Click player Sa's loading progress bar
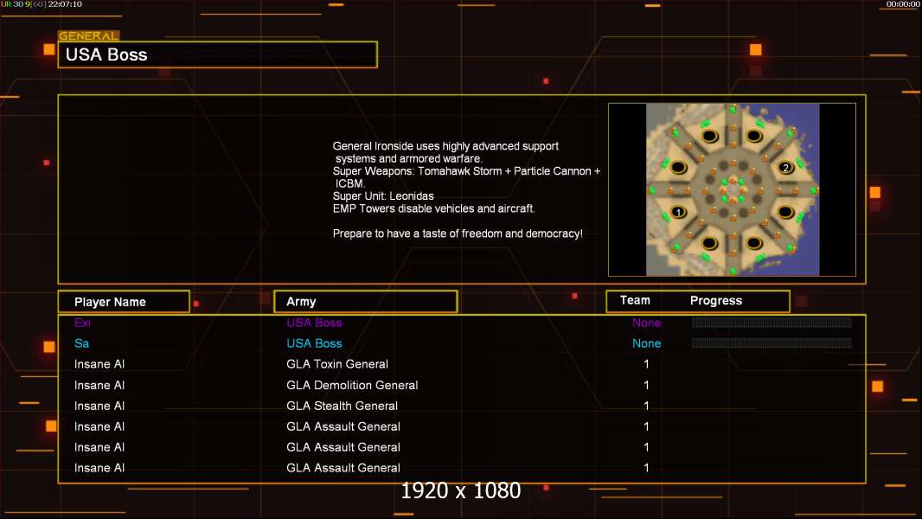 coord(772,343)
